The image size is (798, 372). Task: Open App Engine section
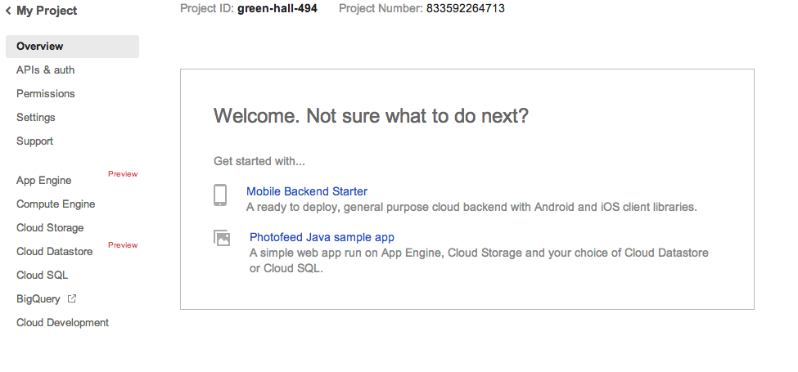pyautogui.click(x=43, y=181)
